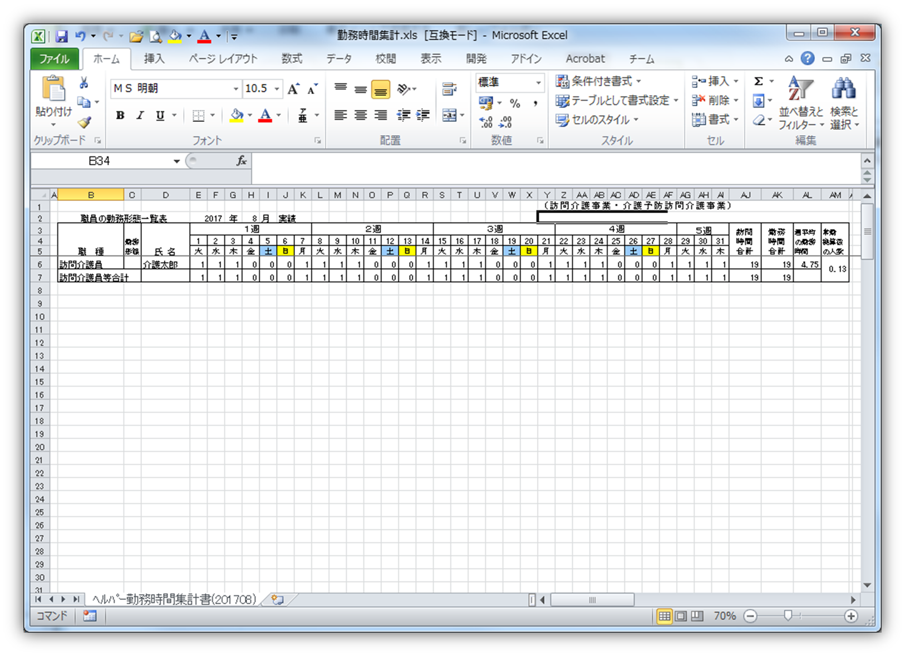
Task: Toggle Underline formatting
Action: [160, 116]
